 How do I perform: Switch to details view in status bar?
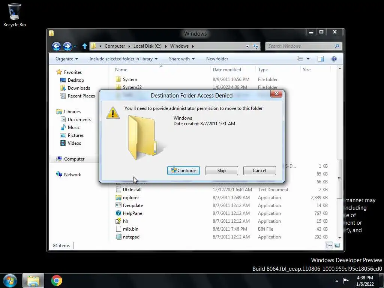coord(329,245)
